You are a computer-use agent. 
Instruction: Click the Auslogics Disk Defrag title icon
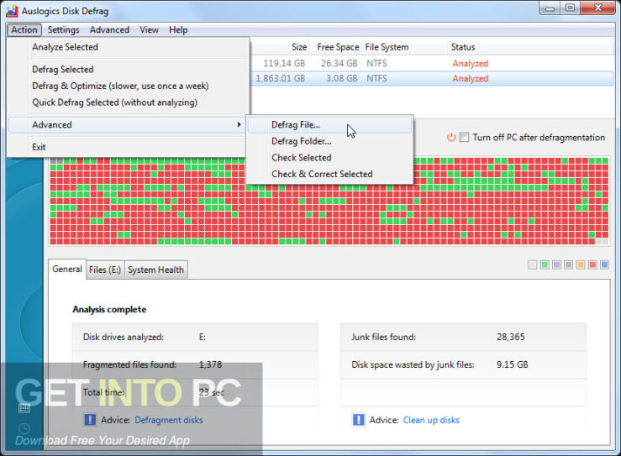[x=13, y=11]
